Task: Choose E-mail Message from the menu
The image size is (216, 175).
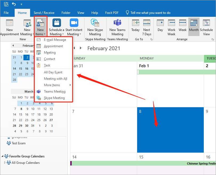Action: point(55,40)
